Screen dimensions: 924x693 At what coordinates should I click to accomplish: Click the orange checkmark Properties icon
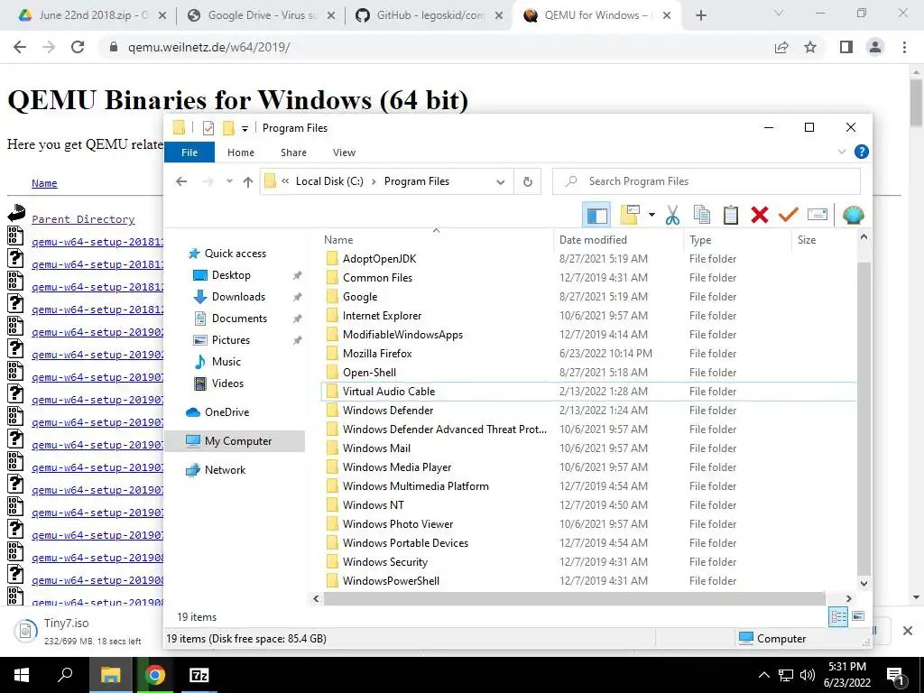click(x=788, y=215)
